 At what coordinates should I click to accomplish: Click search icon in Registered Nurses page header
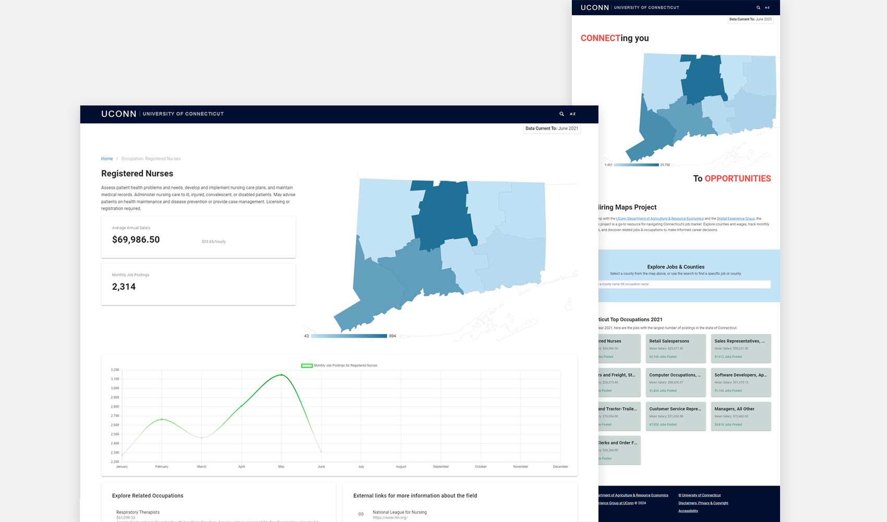pyautogui.click(x=561, y=114)
